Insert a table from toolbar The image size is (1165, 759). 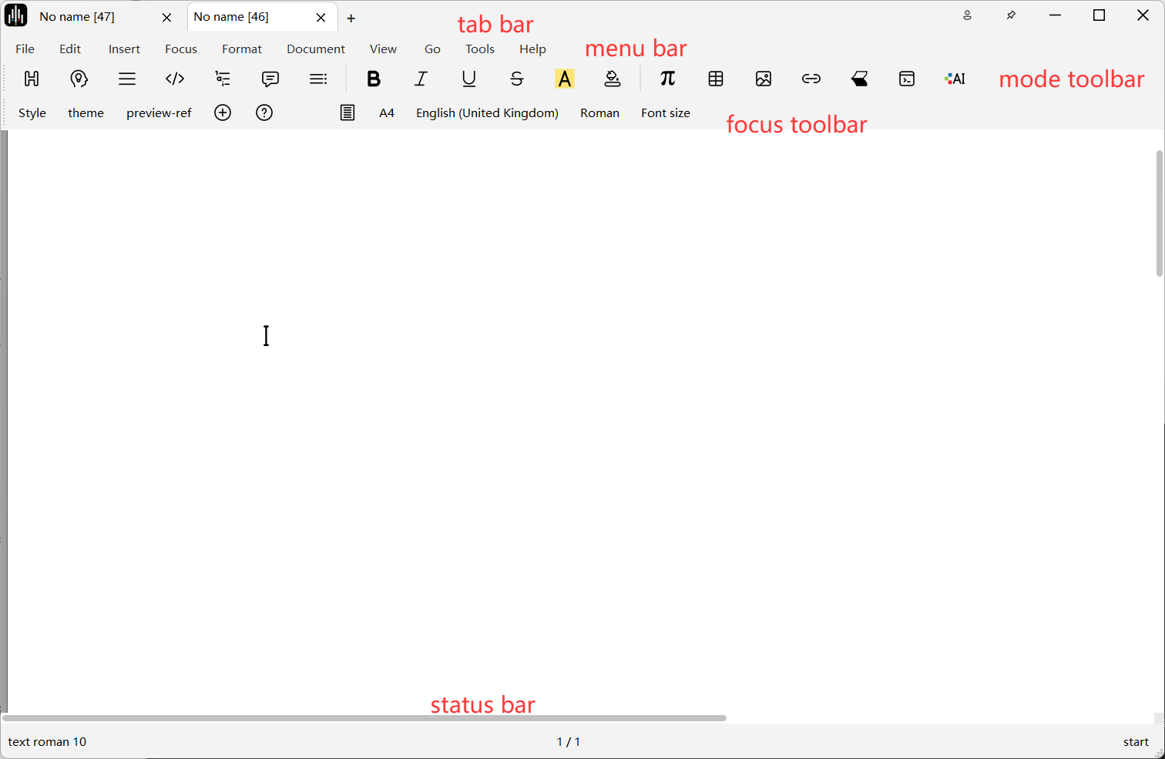pos(716,79)
